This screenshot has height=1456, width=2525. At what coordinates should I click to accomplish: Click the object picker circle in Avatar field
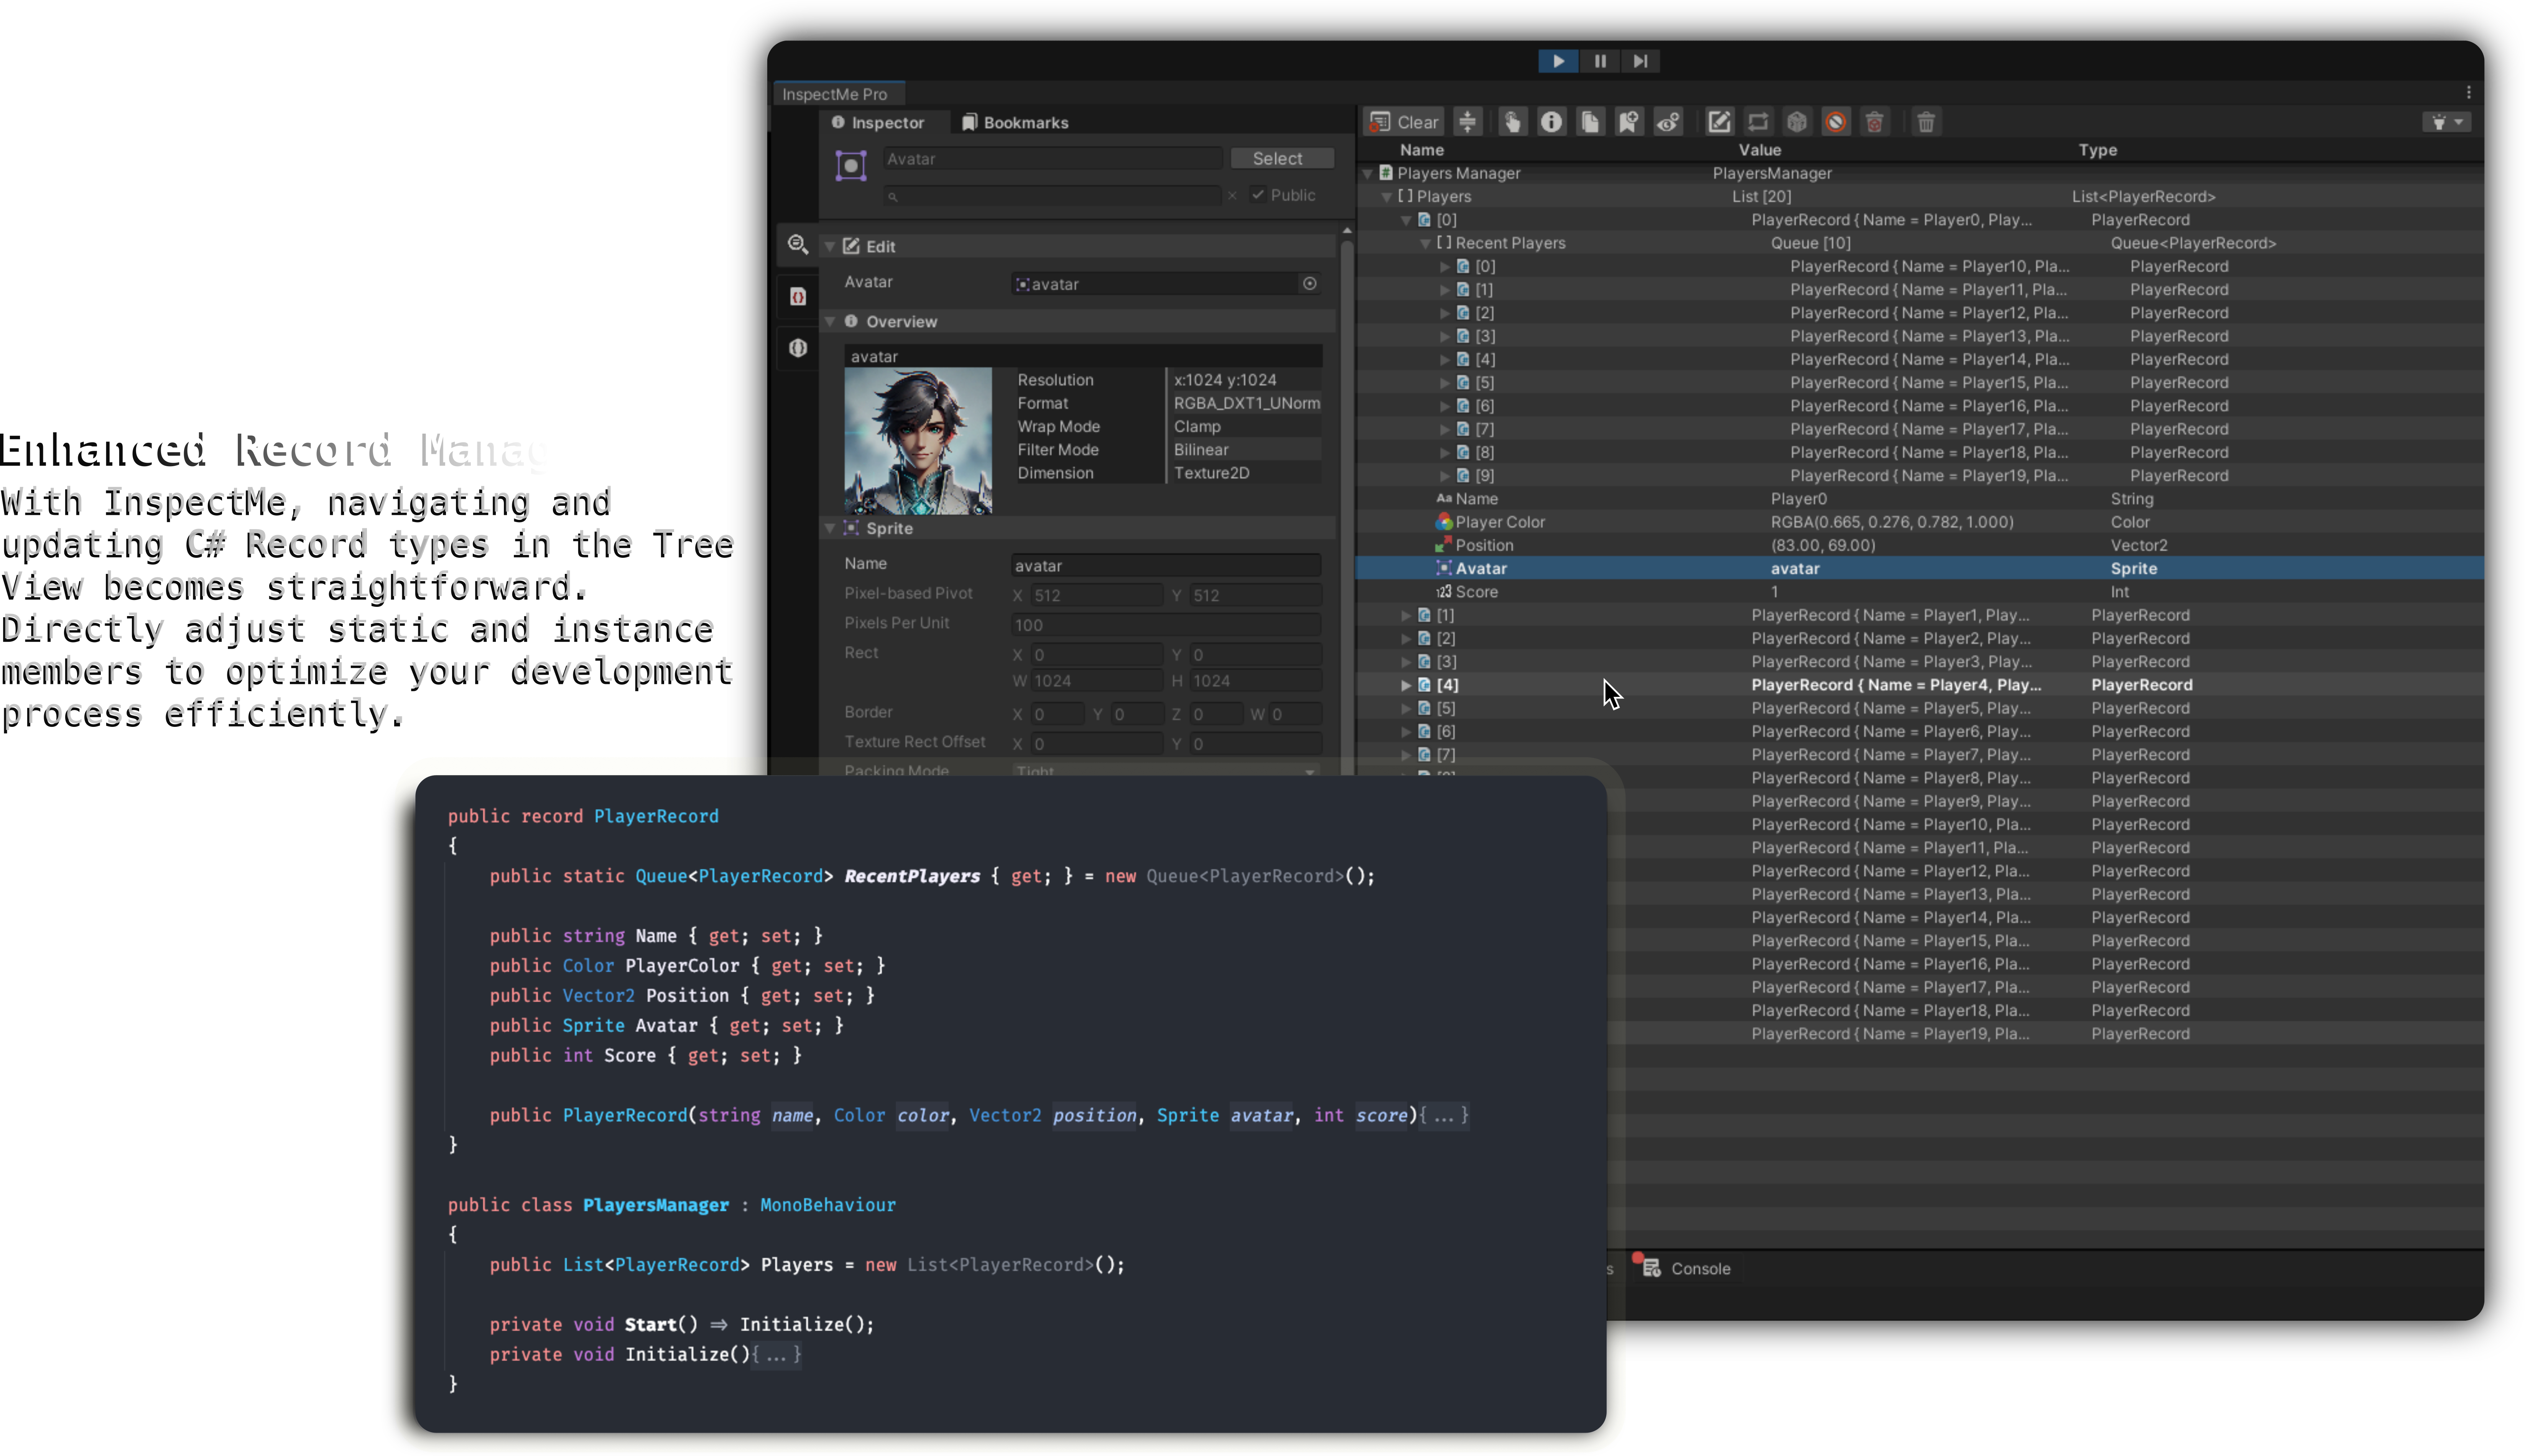(x=1309, y=284)
